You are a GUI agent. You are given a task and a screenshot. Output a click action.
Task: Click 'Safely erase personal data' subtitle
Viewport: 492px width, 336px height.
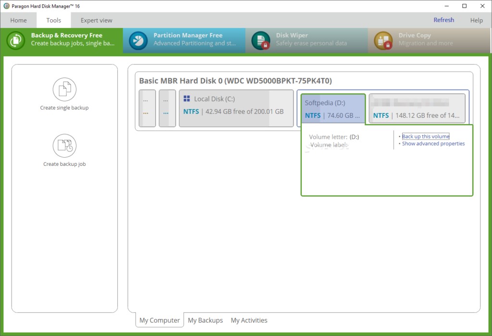pos(311,43)
